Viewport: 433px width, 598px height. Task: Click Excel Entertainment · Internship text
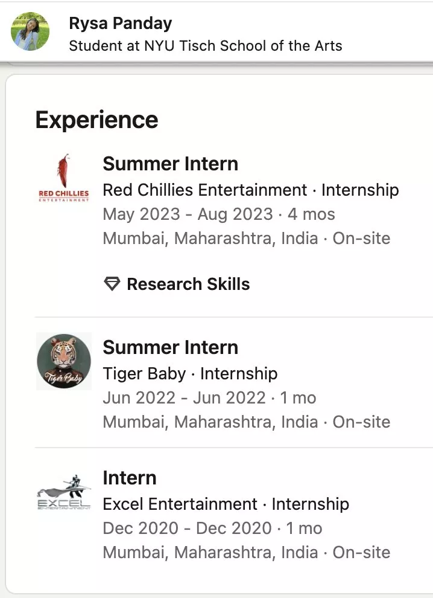point(226,504)
